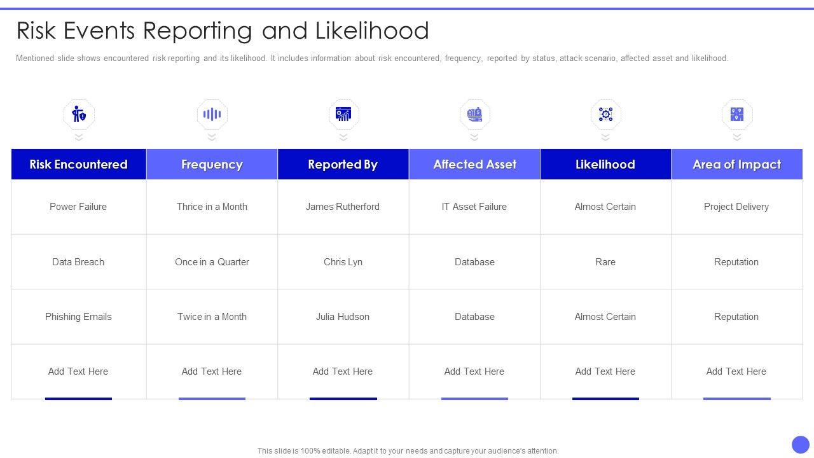Click the dark blue bar under Risk Encountered column
The width and height of the screenshot is (814, 458).
tap(78, 399)
